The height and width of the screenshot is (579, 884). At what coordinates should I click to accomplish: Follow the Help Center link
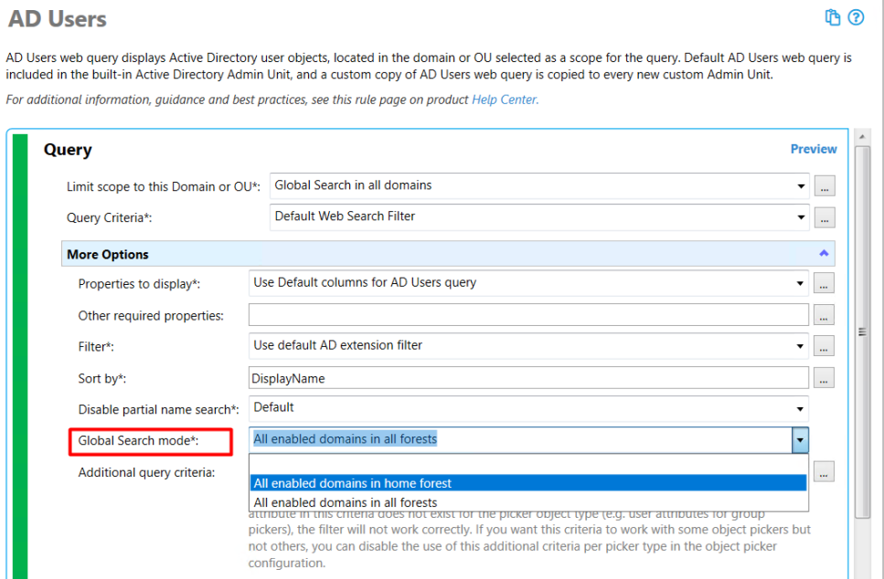(506, 100)
